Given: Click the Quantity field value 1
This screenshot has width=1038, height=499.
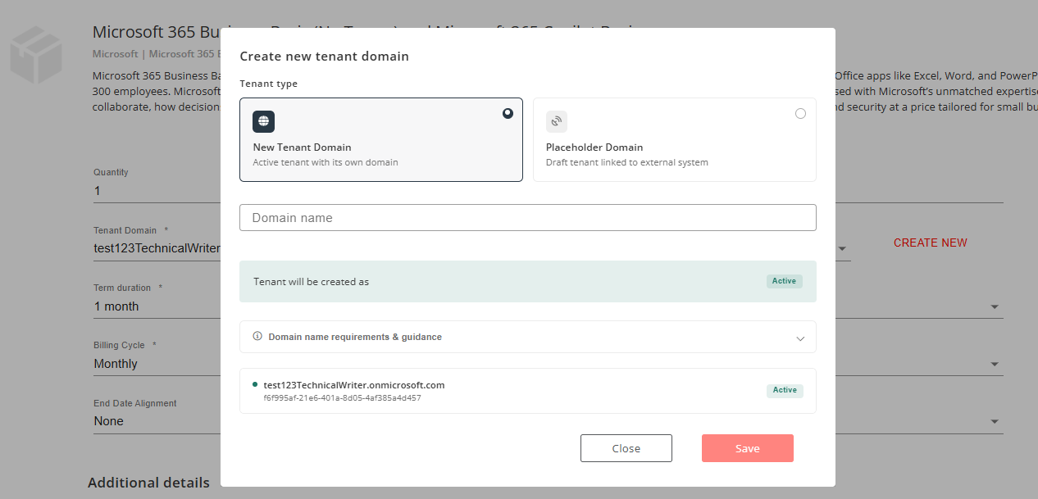Looking at the screenshot, I should coord(97,191).
